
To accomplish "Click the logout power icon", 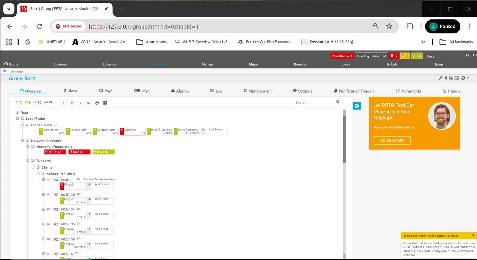I will pos(475,56).
